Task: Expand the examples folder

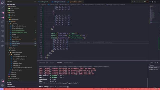Action: 13,6
